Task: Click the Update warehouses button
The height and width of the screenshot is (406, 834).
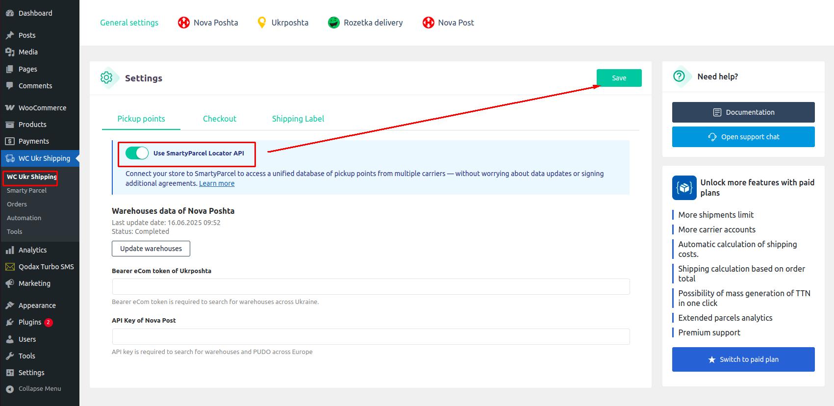Action: [151, 249]
